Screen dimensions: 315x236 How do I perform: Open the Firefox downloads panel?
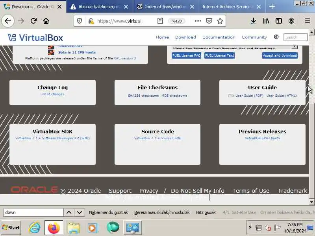point(254,21)
